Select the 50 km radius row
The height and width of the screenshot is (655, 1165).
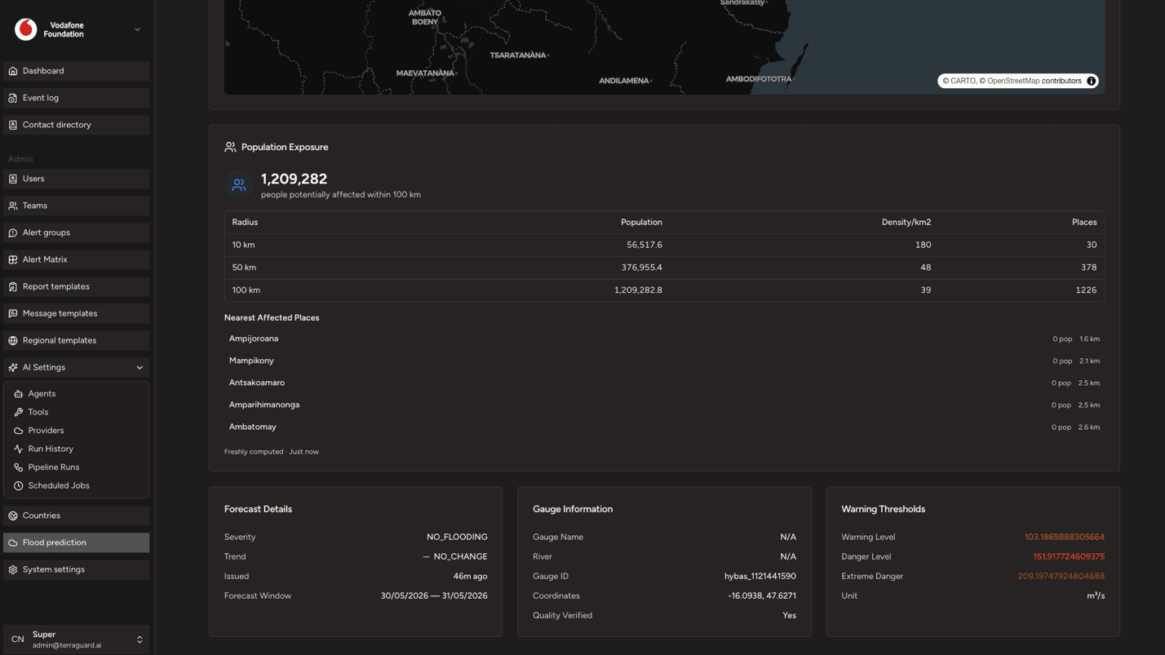664,268
